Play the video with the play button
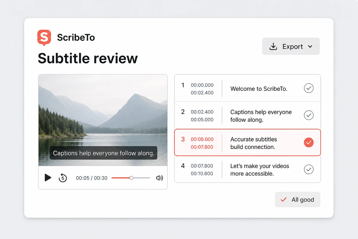This screenshot has width=358, height=239. coord(48,177)
